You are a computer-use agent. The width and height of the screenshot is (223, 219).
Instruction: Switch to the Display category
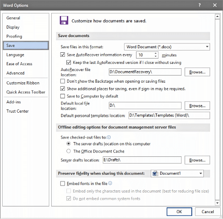pos(25,27)
